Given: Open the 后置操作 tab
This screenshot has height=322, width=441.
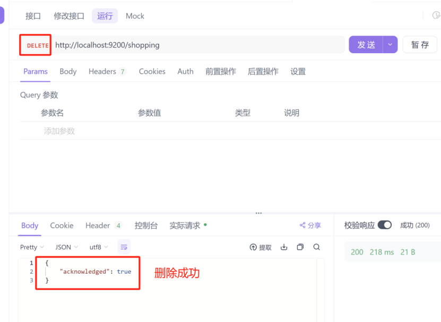Looking at the screenshot, I should tap(263, 72).
